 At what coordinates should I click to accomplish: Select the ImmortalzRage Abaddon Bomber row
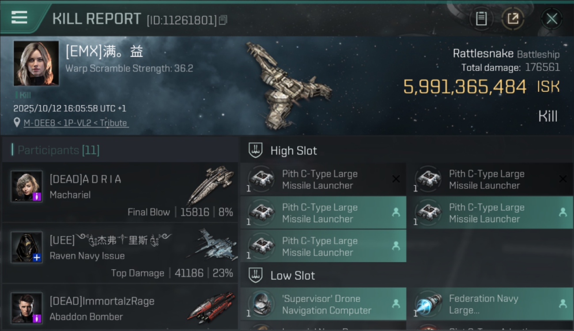pyautogui.click(x=120, y=308)
